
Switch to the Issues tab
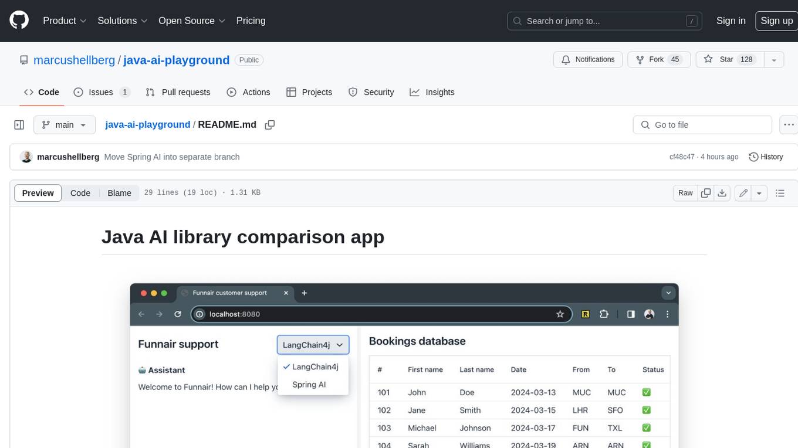pyautogui.click(x=102, y=92)
